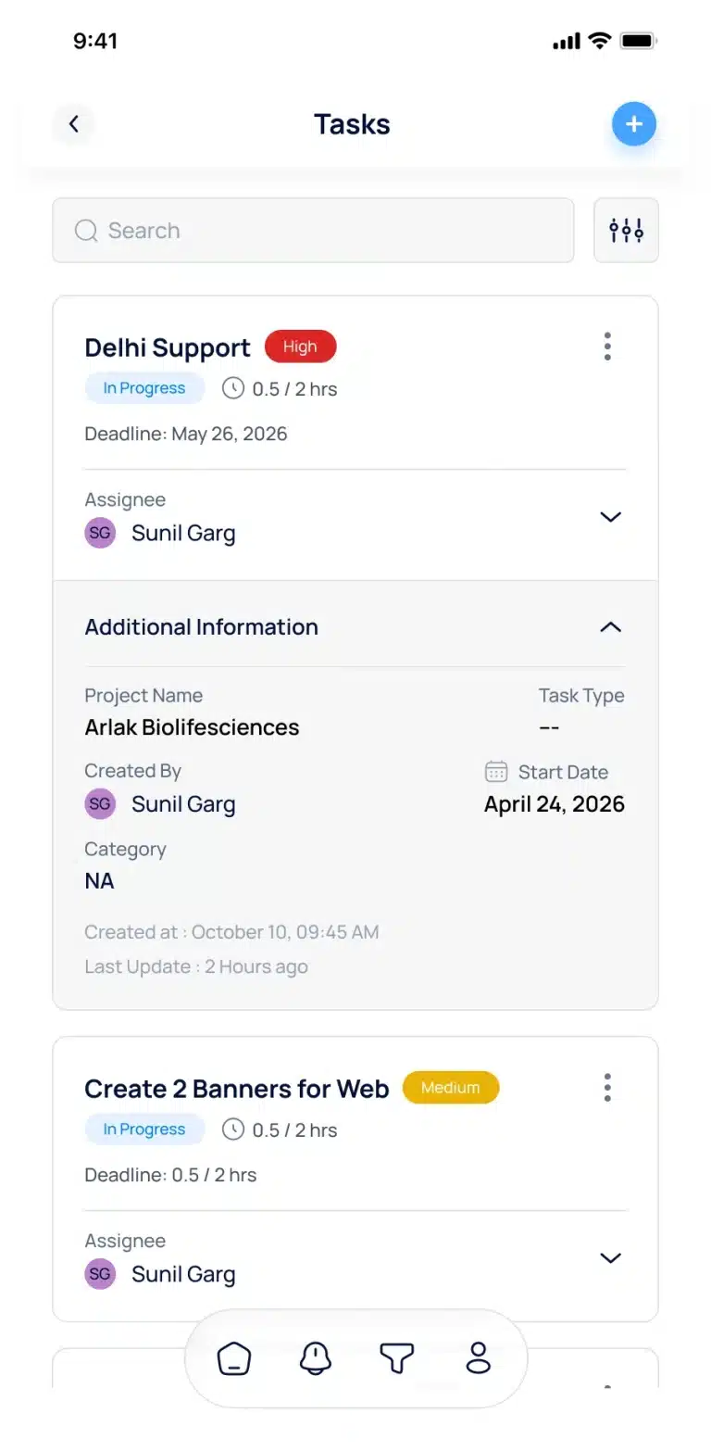Click the battery icon in the status bar
This screenshot has width=711, height=1451.
(x=639, y=41)
